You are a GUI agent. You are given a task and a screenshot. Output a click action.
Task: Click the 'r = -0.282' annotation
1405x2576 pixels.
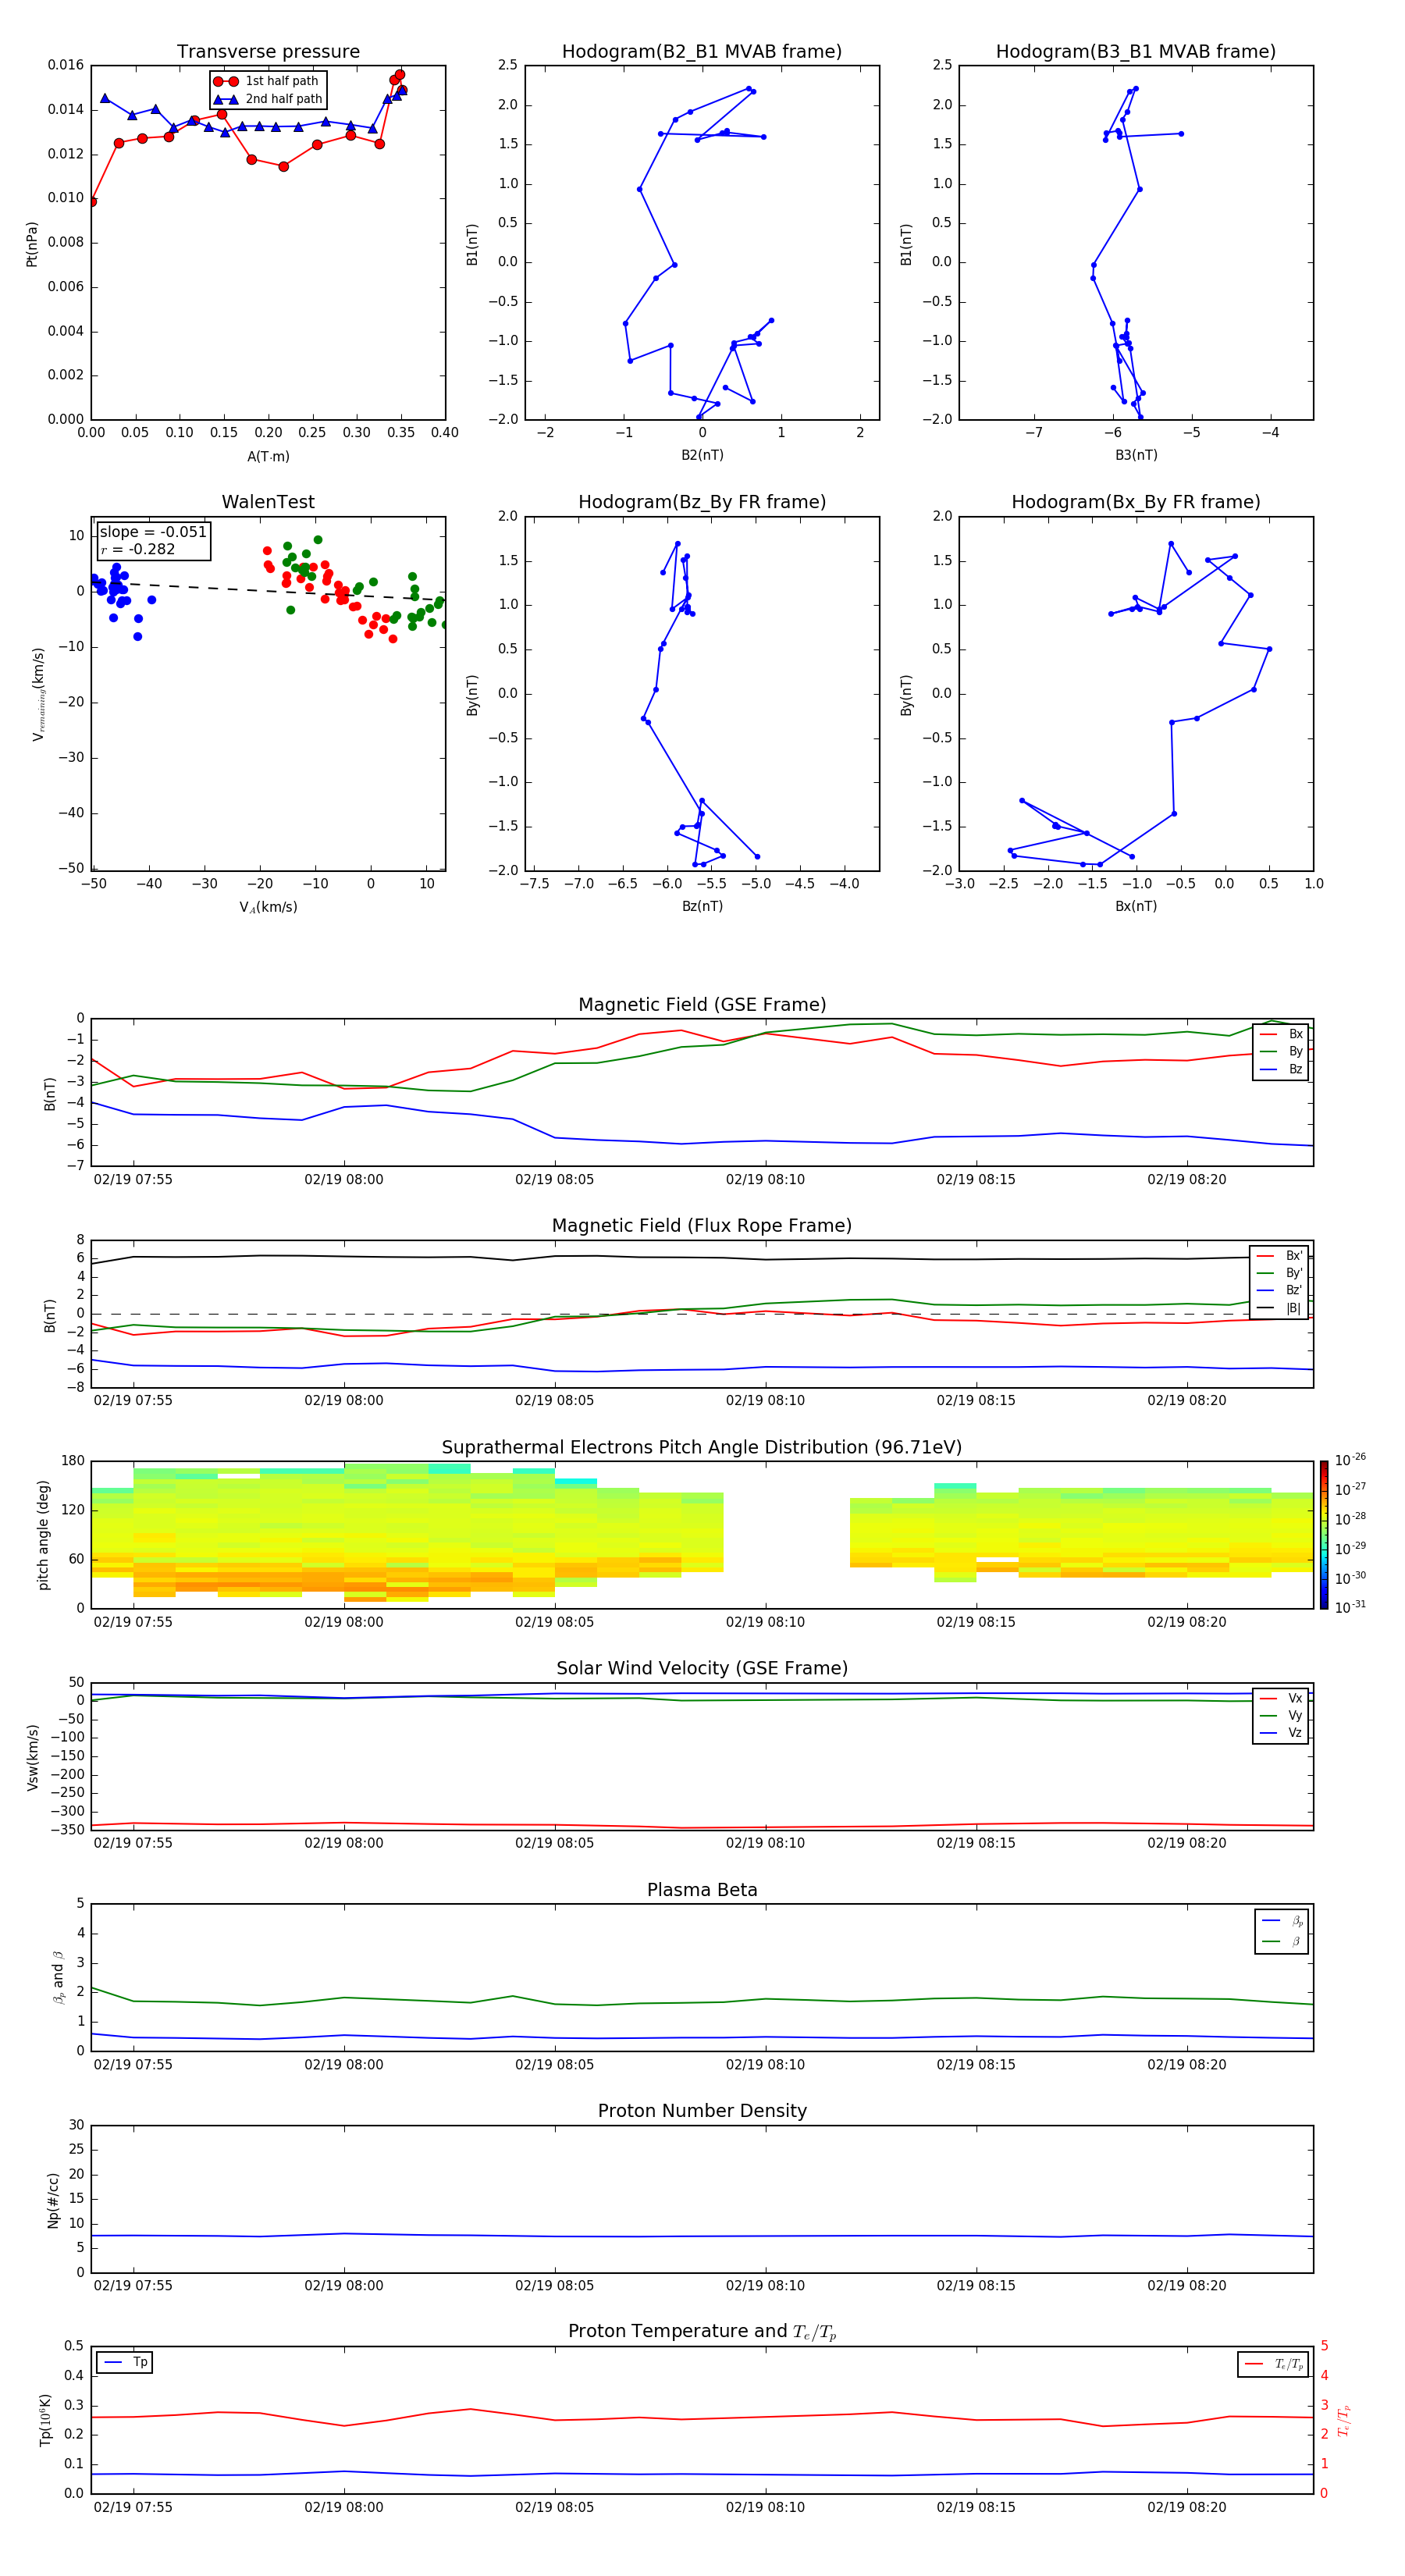[x=138, y=549]
